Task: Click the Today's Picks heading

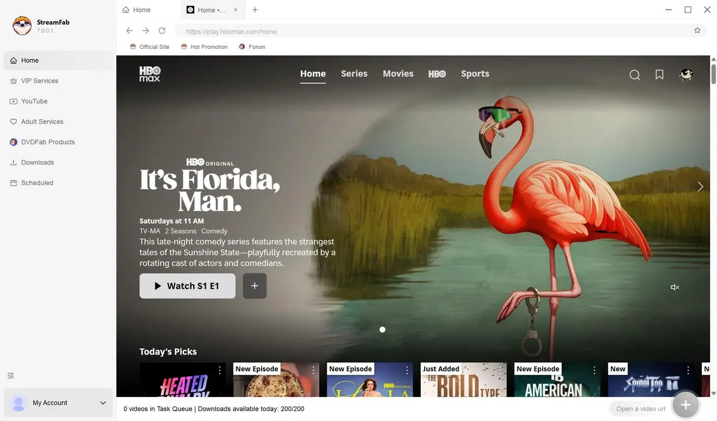Action: click(x=168, y=352)
